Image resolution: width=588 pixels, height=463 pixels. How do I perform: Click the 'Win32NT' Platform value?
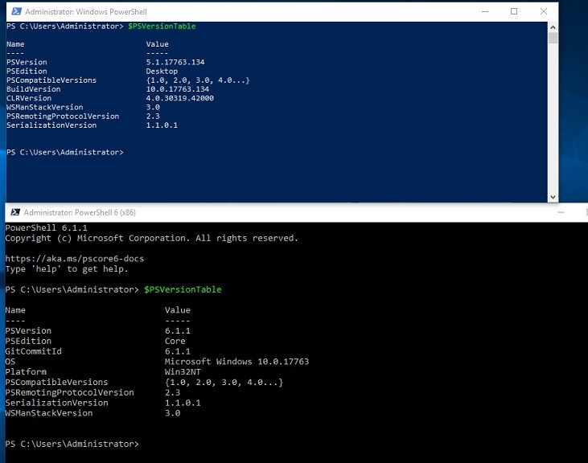[x=183, y=372]
